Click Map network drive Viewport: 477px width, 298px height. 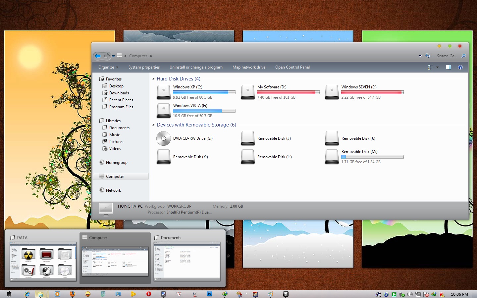(x=249, y=67)
